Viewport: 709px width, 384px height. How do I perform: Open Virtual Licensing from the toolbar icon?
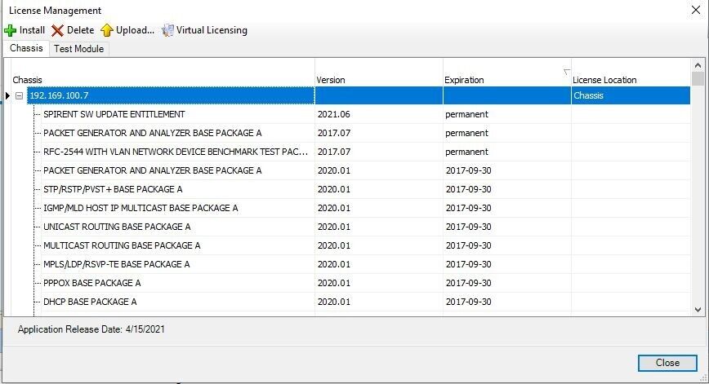(x=167, y=30)
